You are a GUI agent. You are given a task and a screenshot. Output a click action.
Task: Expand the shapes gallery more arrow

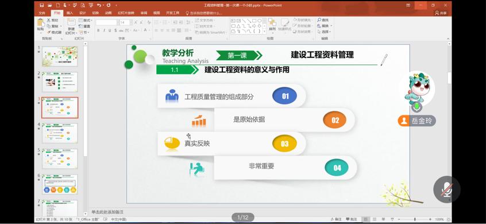pos(264,31)
